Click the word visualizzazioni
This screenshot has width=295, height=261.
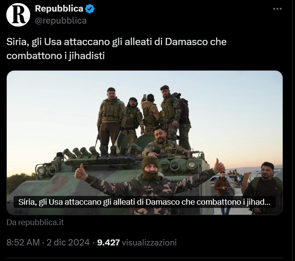149,242
